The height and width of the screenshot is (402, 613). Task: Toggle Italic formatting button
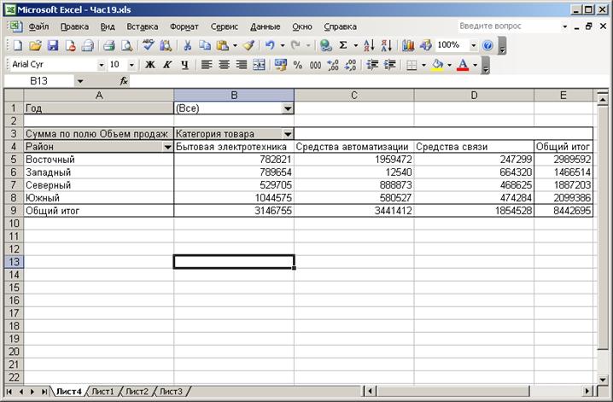(x=167, y=65)
